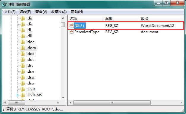Click the .dic folder icon
This screenshot has width=186, height=114.
click(23, 18)
